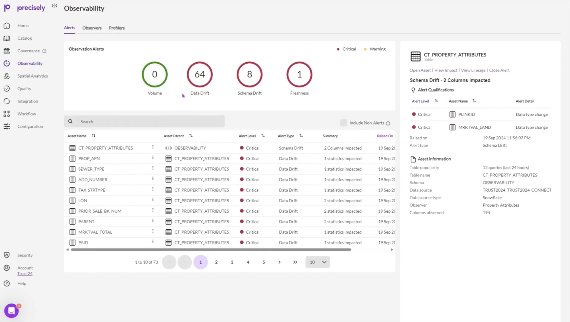This screenshot has width=570, height=322.
Task: Switch to the Profilers tab
Action: click(x=117, y=28)
